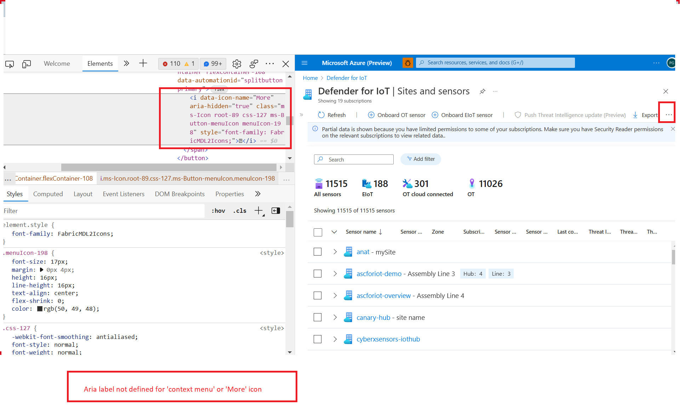The image size is (684, 410).
Task: Dismiss the partial data info banner
Action: click(x=673, y=129)
